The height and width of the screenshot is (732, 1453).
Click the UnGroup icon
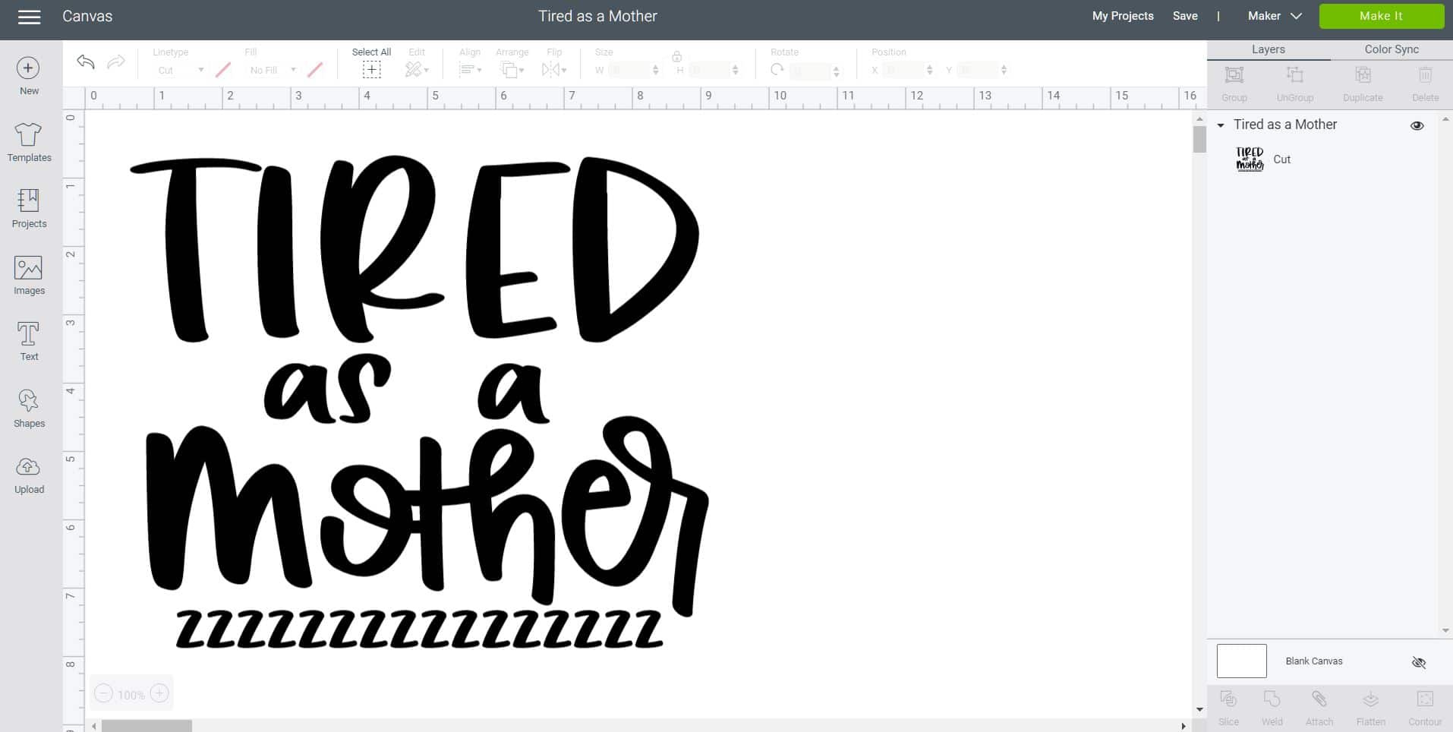(x=1294, y=75)
